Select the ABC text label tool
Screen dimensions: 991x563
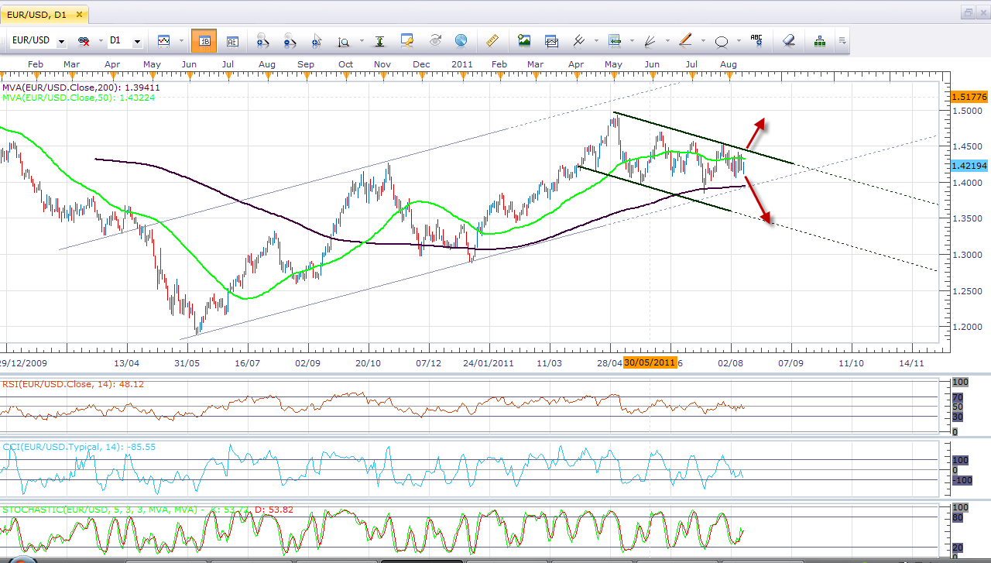coord(756,40)
